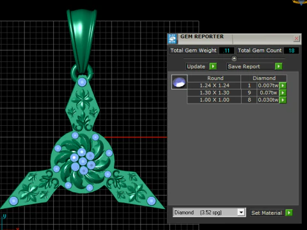Click the Set Material button
This screenshot has width=307, height=230.
(x=267, y=213)
